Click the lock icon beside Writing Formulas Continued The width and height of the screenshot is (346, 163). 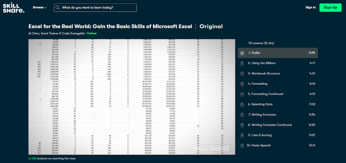242,125
